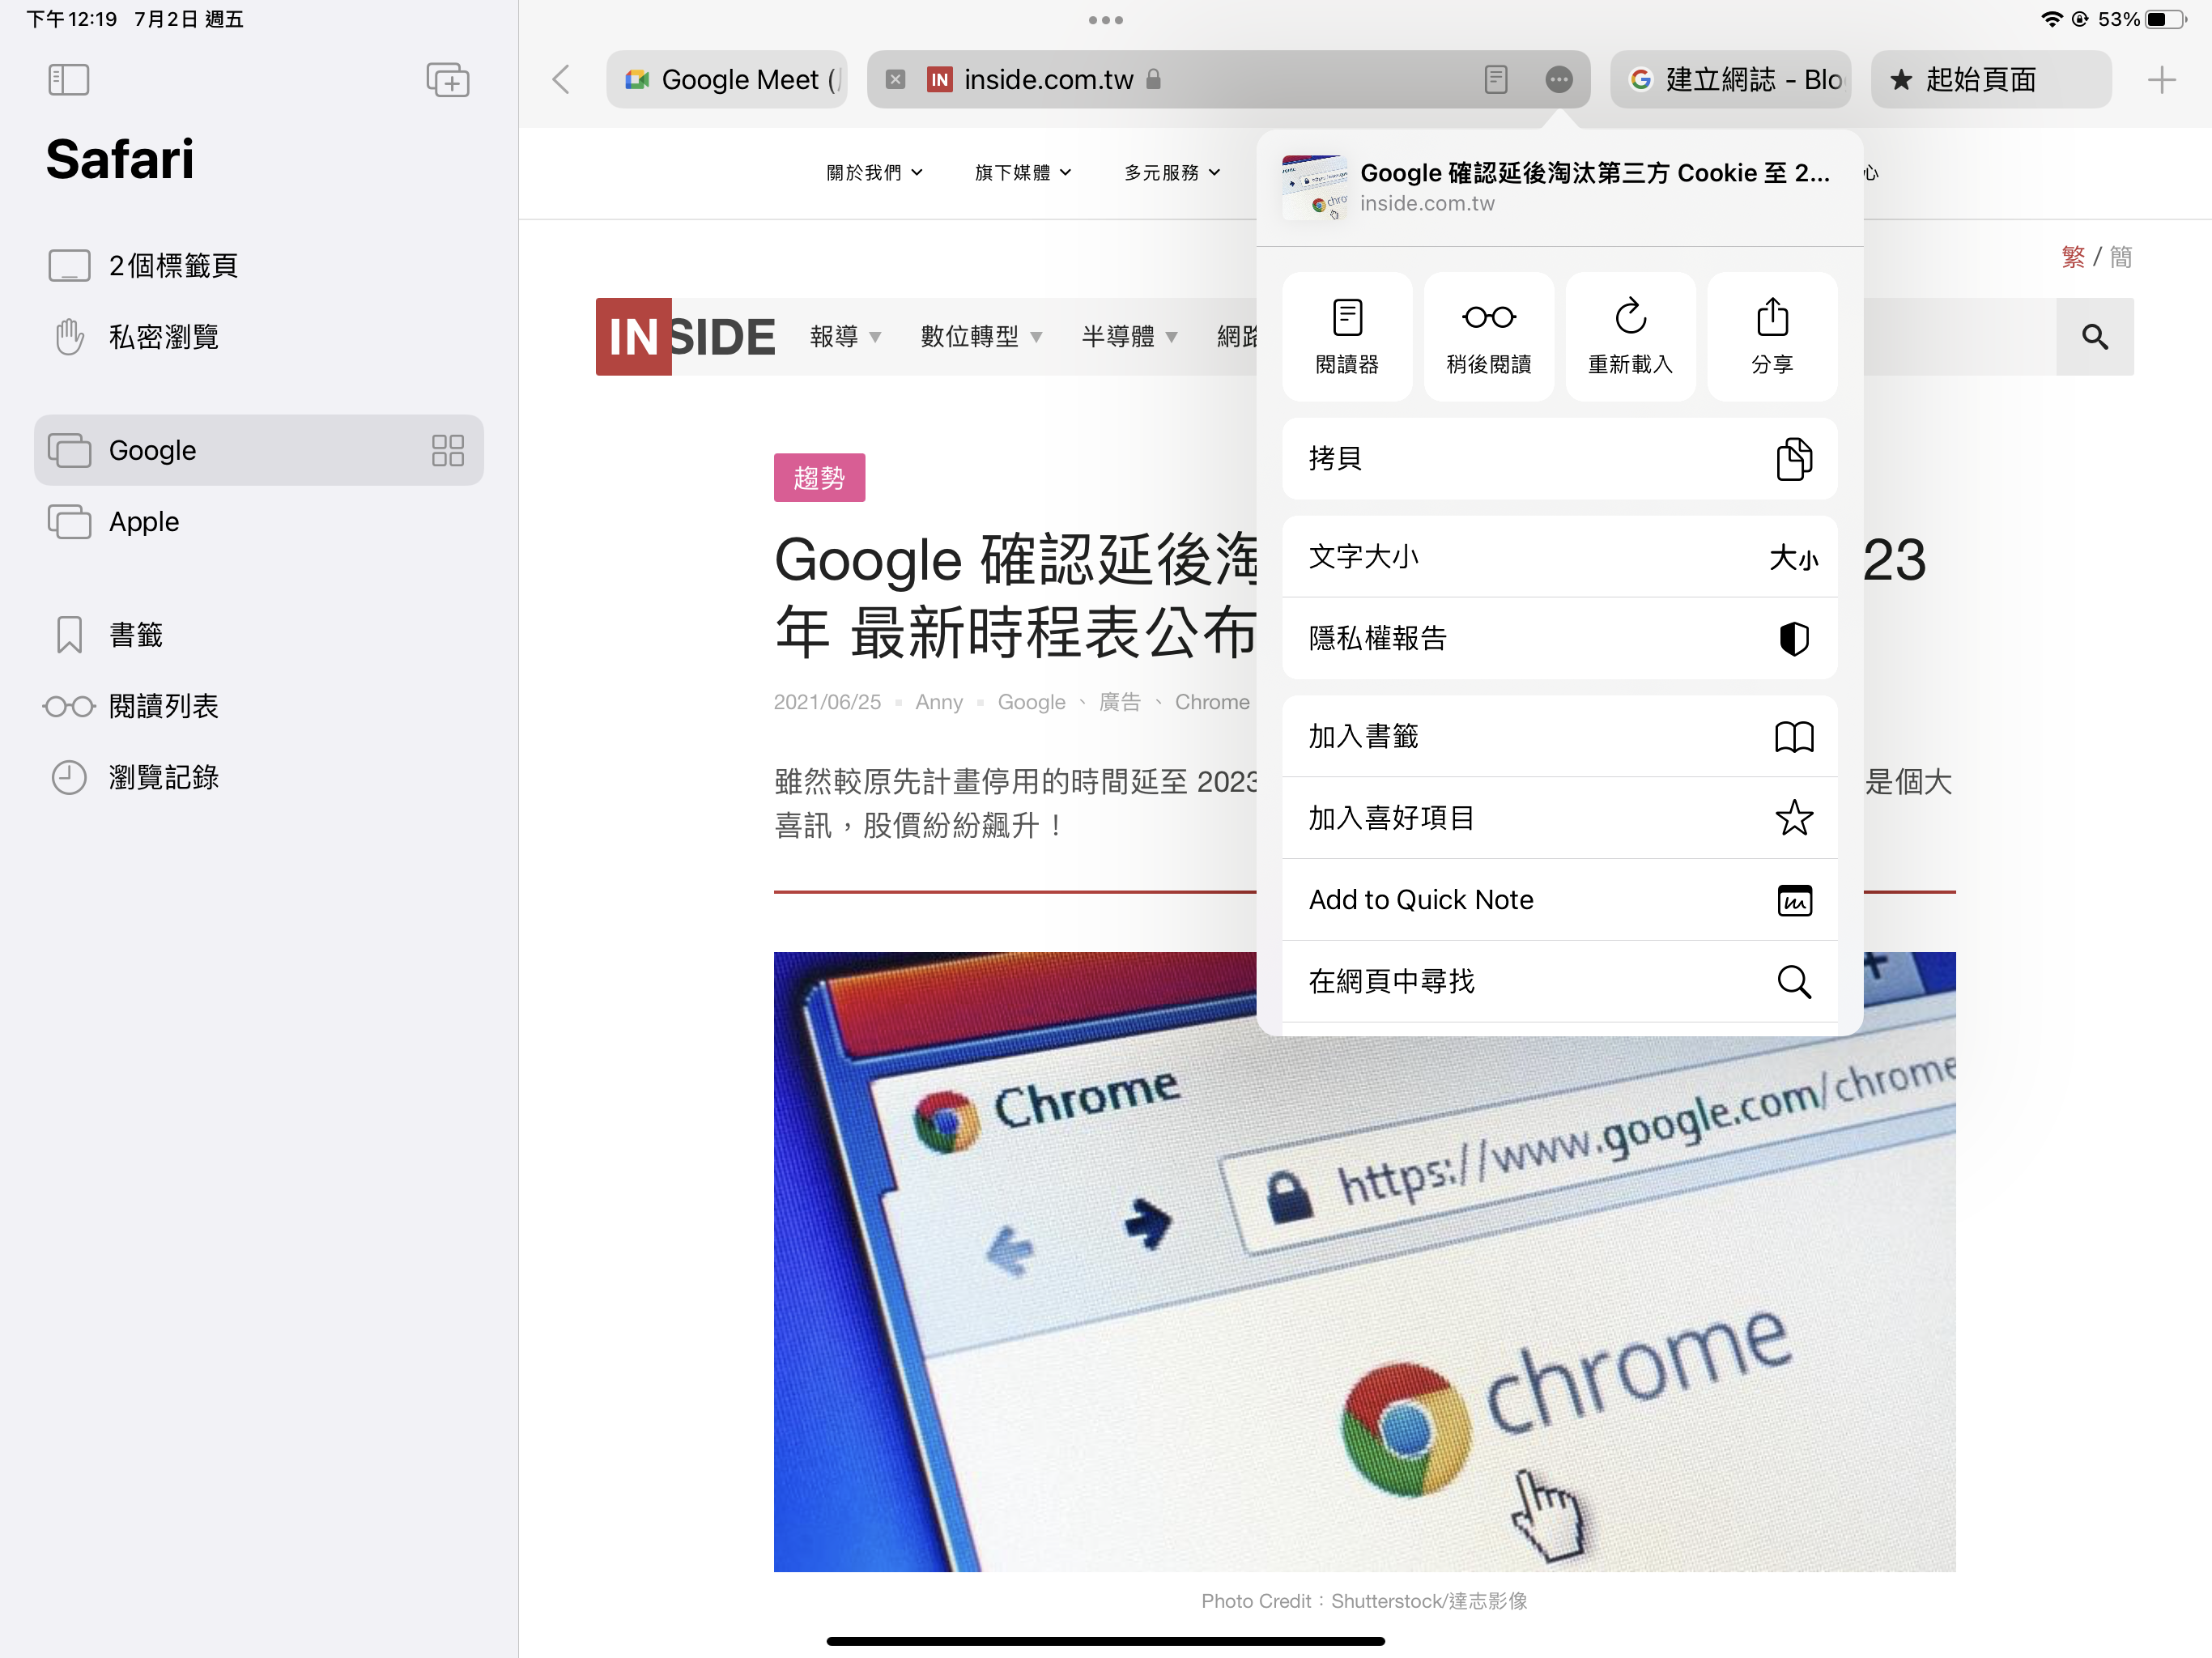Switch to Google Meet tab
The height and width of the screenshot is (1658, 2212).
727,80
